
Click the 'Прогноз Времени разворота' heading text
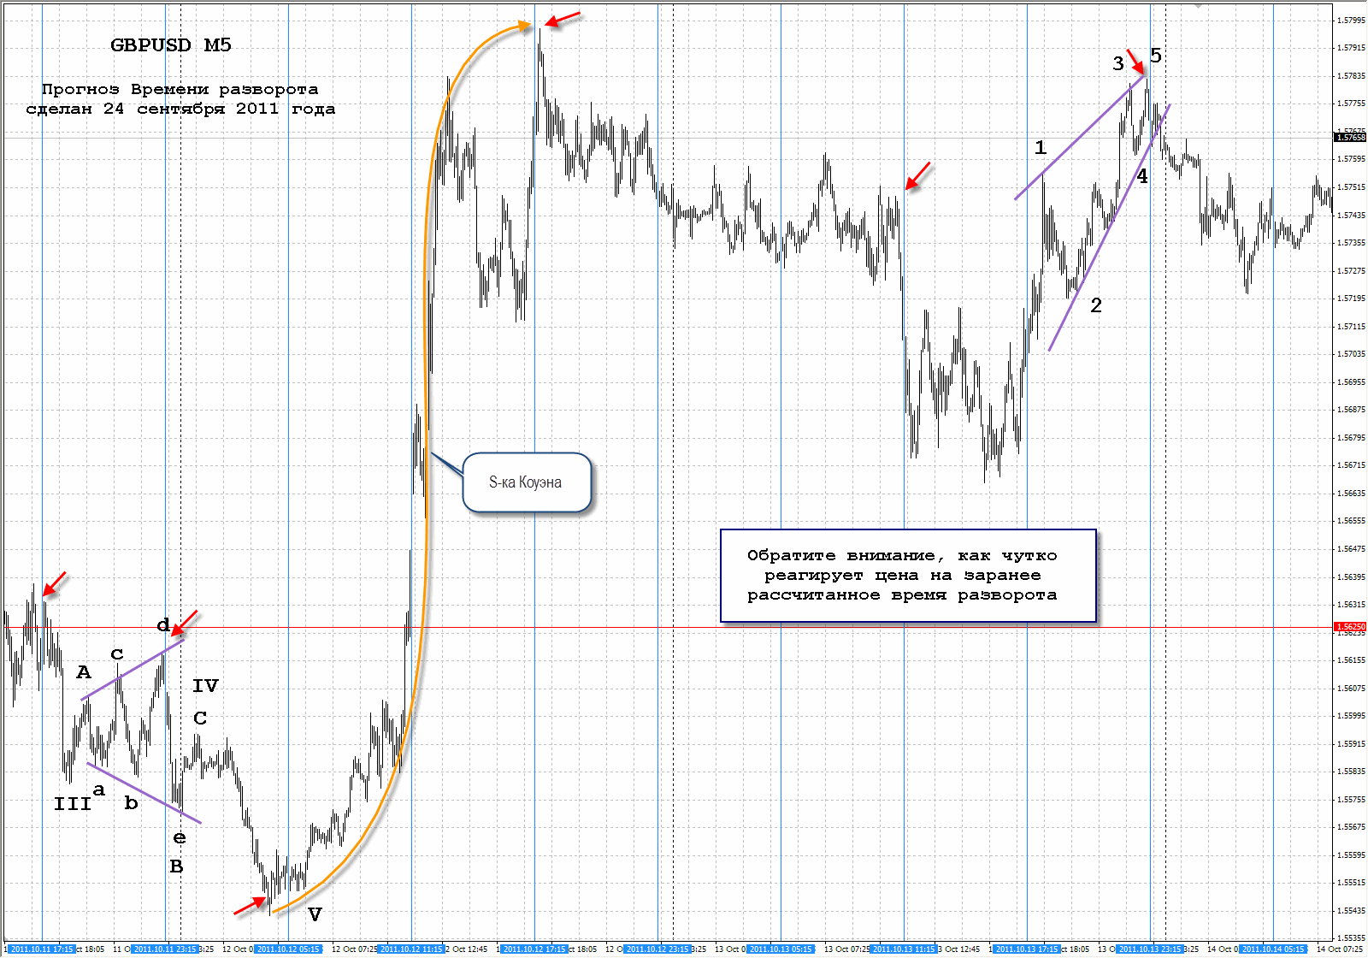click(x=180, y=89)
